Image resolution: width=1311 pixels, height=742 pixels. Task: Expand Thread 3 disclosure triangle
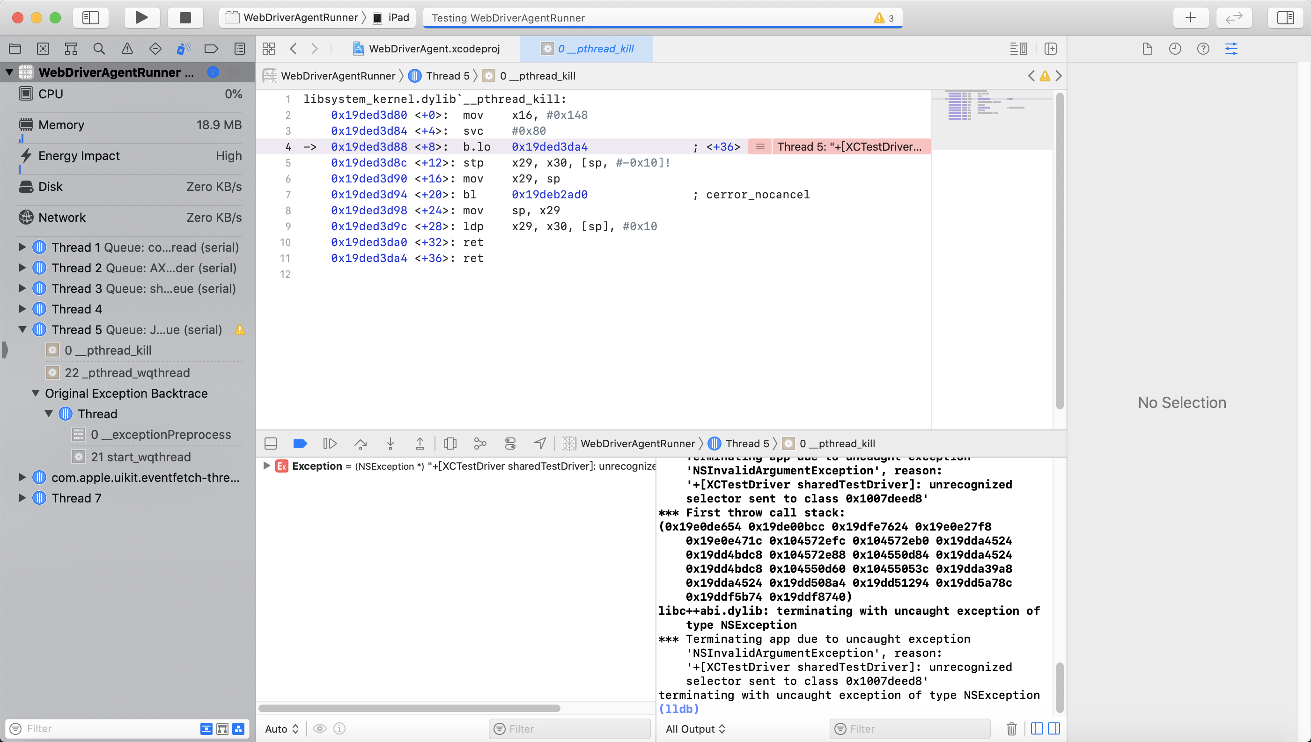click(22, 289)
